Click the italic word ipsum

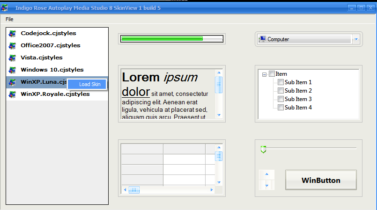(181, 78)
